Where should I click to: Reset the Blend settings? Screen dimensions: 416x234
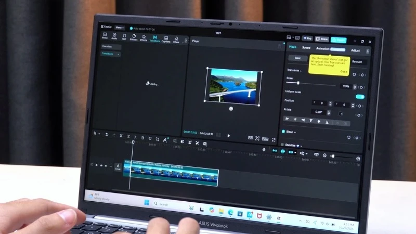[x=348, y=137]
